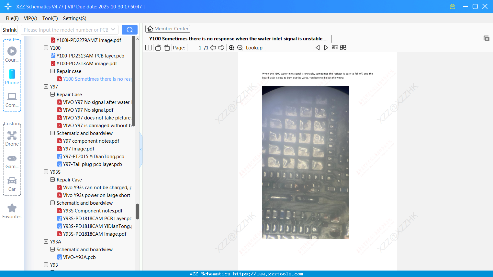
Task: Toggle the binoculars search highlight option
Action: click(343, 47)
